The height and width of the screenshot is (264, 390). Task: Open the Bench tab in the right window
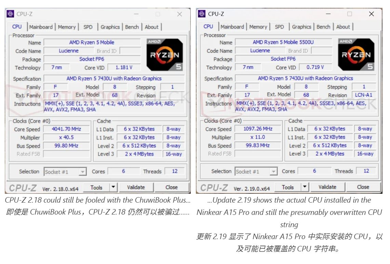(323, 27)
